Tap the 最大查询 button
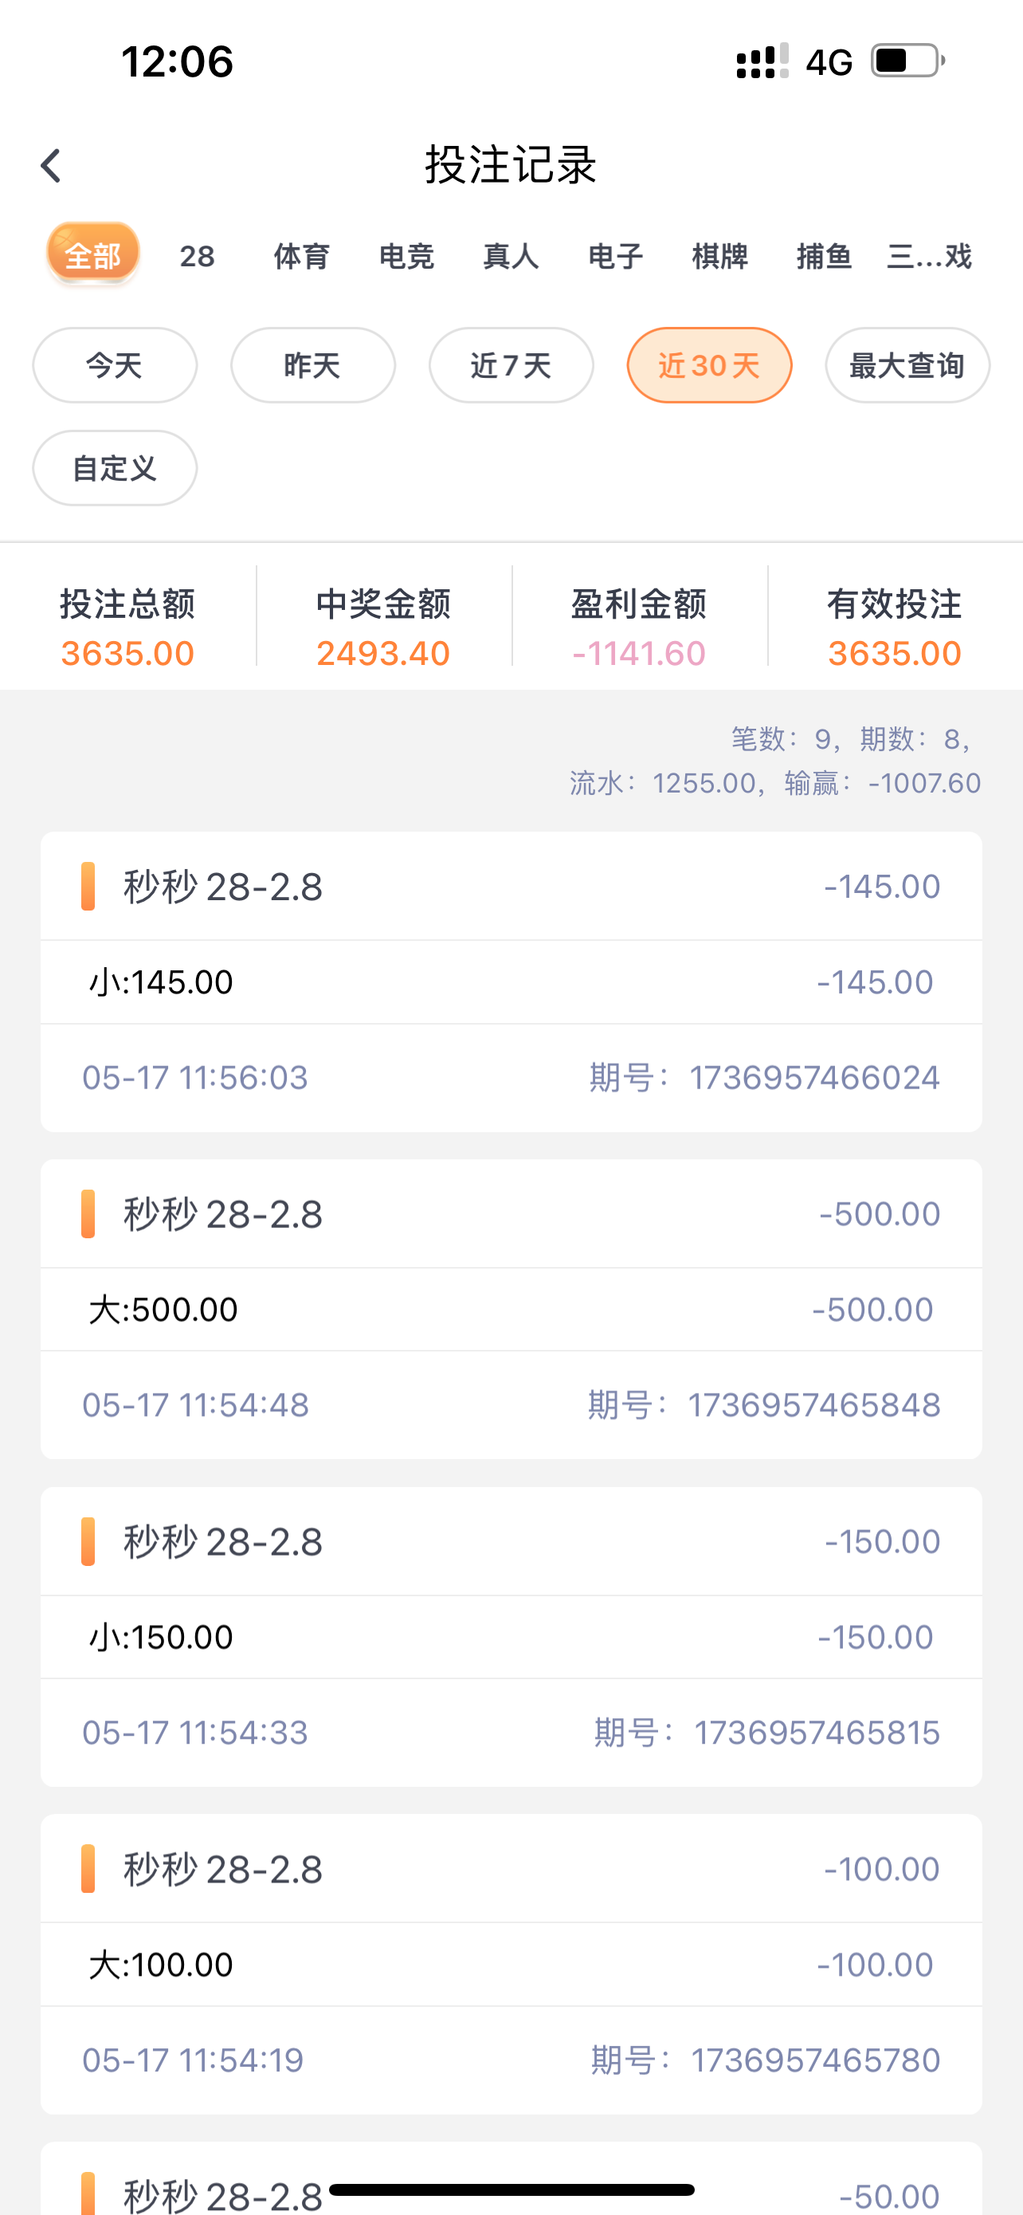Screen dimensions: 1023x2215 pyautogui.click(x=907, y=365)
